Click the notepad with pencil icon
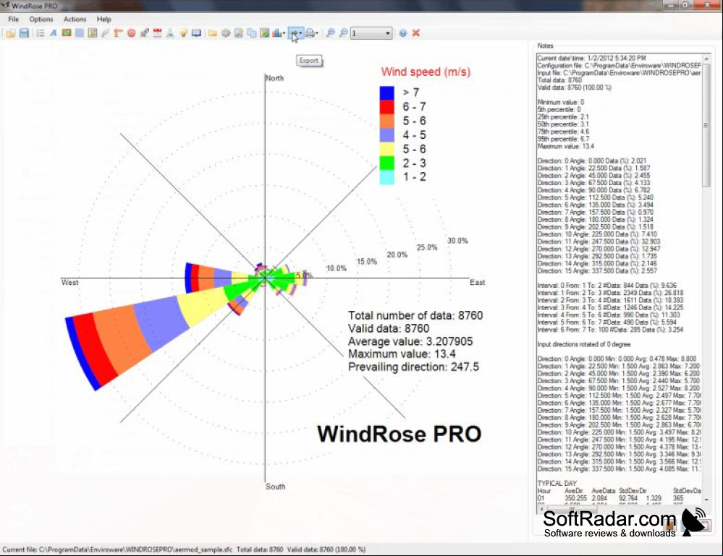Image resolution: width=723 pixels, height=556 pixels. 238,33
